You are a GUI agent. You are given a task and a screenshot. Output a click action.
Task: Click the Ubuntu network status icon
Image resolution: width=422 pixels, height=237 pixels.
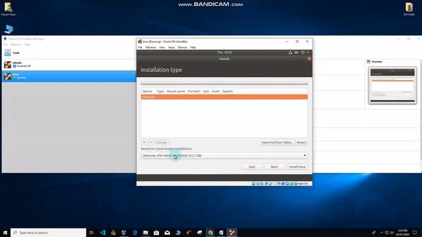point(290,53)
